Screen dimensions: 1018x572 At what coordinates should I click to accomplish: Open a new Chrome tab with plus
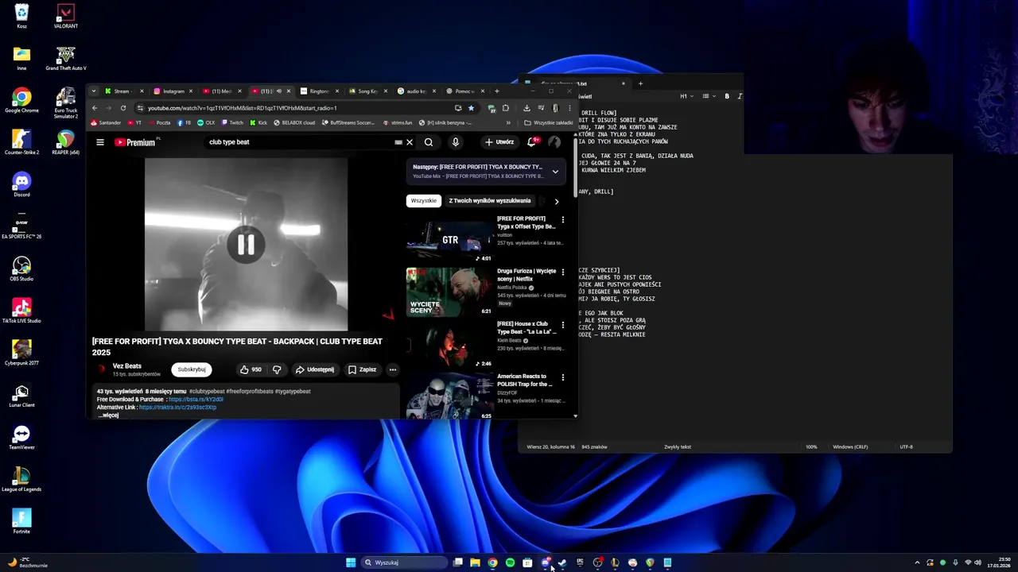coord(497,91)
